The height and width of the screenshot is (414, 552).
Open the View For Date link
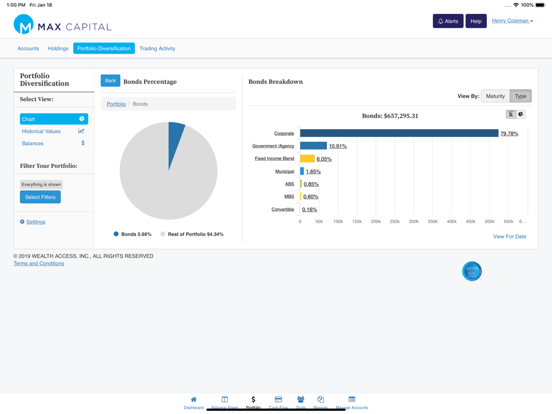click(509, 237)
